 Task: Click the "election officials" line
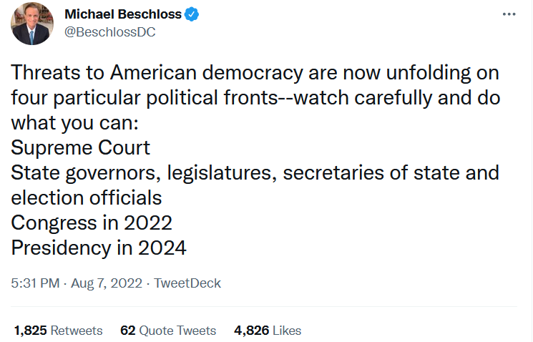pos(87,198)
